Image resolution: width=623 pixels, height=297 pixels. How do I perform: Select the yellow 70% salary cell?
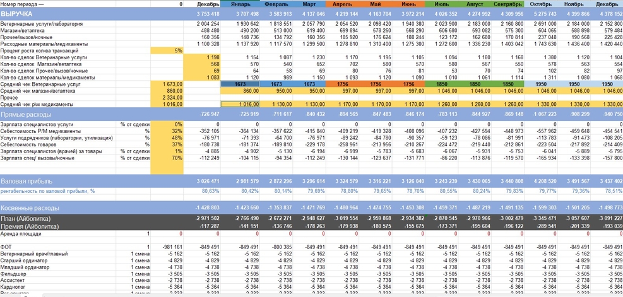pos(167,158)
